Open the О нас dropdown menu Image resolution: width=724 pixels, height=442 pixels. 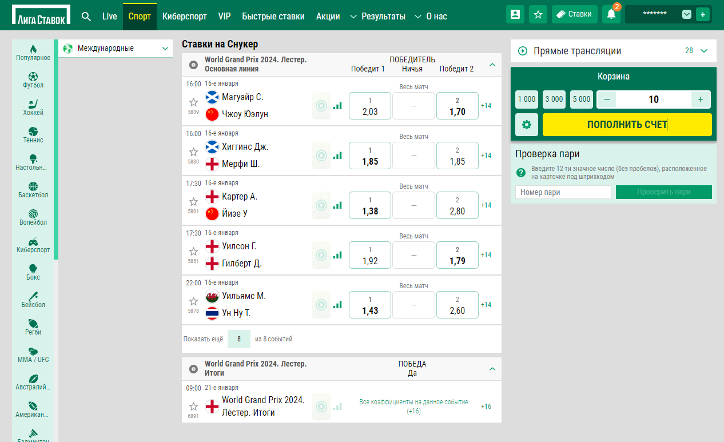point(431,16)
